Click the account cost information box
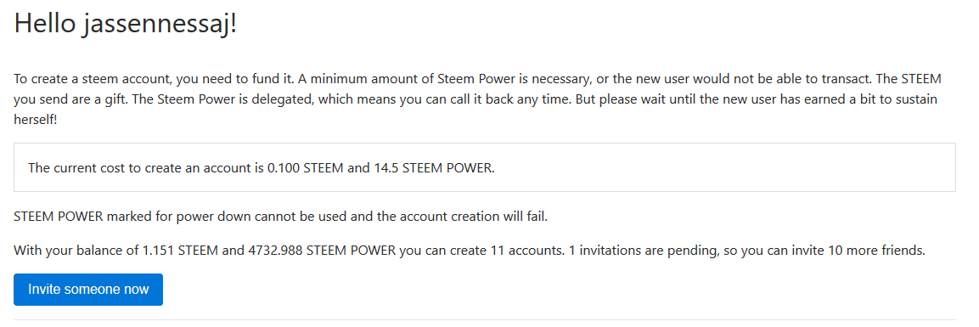This screenshot has height=327, width=979. tap(485, 167)
